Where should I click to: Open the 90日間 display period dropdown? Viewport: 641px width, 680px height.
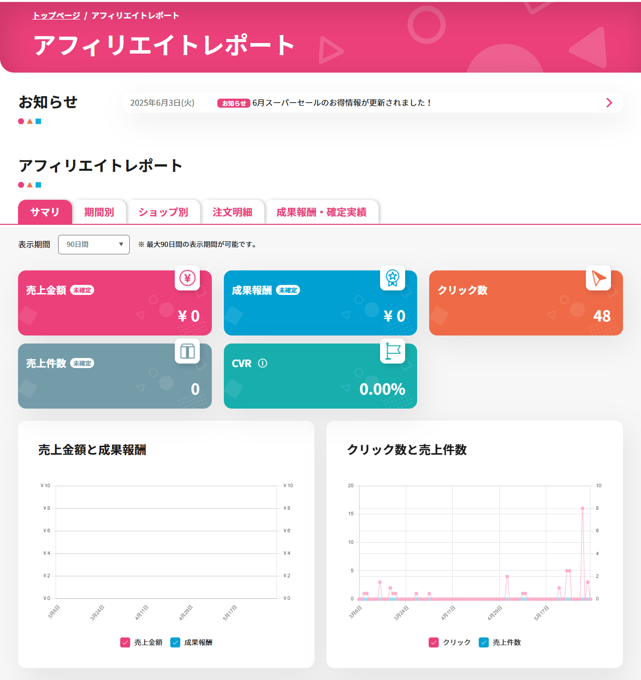[94, 244]
